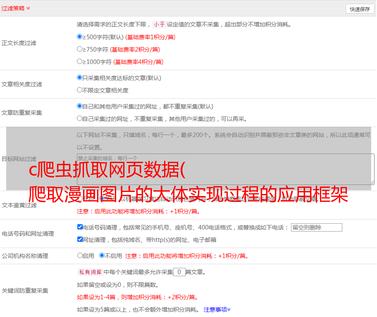This screenshot has height=317, width=377.
Task: Click the 留空则删除 replacement phone field
Action: 316,227
